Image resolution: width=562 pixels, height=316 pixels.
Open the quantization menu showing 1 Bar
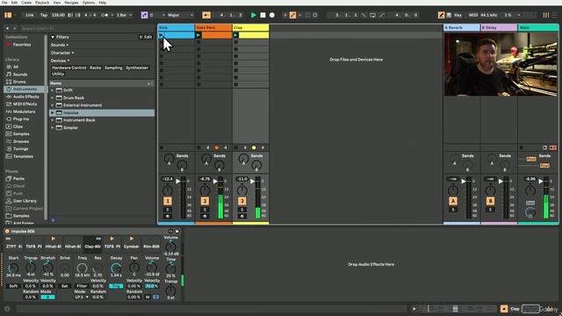[124, 15]
